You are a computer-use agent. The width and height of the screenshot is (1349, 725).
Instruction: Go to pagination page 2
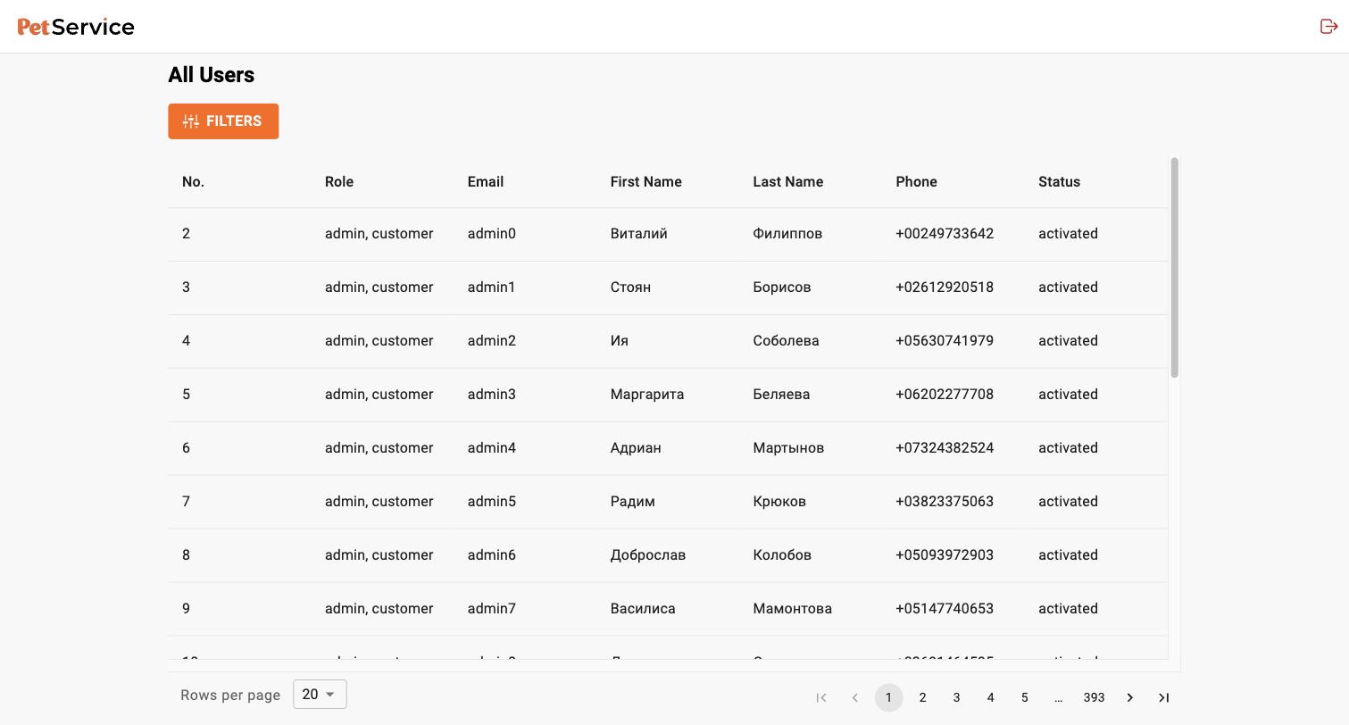(922, 697)
